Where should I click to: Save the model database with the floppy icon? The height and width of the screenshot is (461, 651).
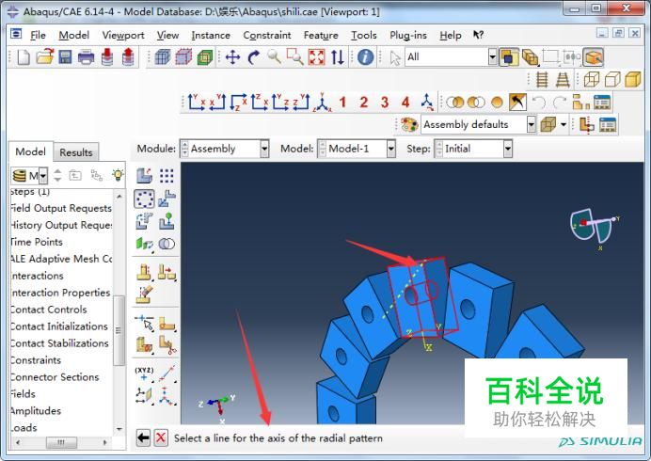pos(65,56)
